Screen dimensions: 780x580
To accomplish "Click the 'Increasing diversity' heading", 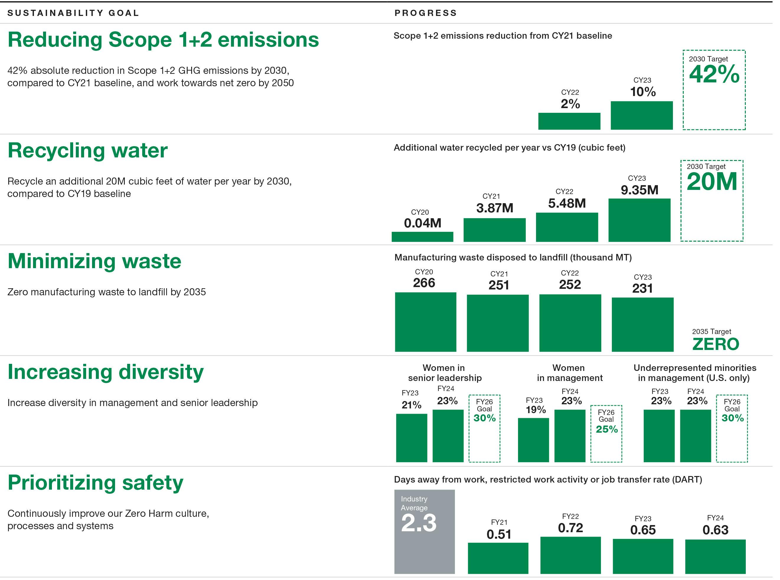I will click(x=106, y=373).
